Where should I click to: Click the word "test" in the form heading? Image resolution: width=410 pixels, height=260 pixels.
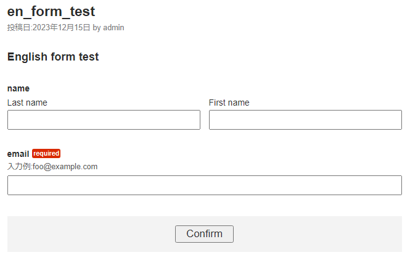coord(88,57)
